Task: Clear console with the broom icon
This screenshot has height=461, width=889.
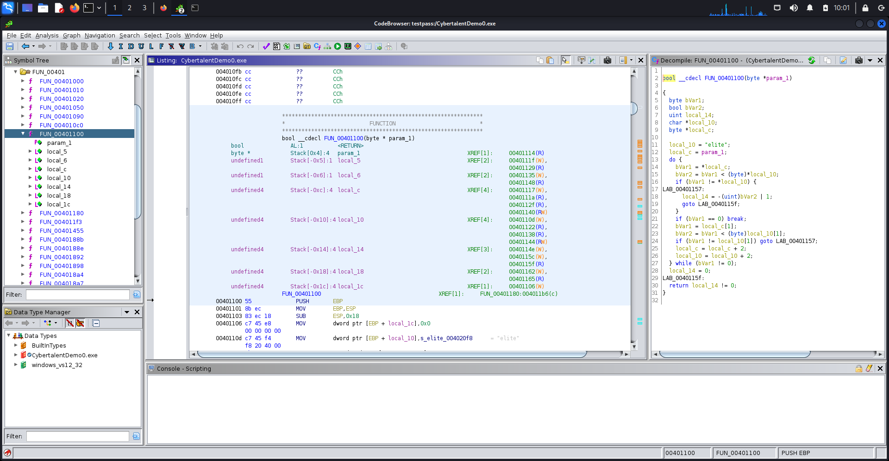Action: coord(869,368)
